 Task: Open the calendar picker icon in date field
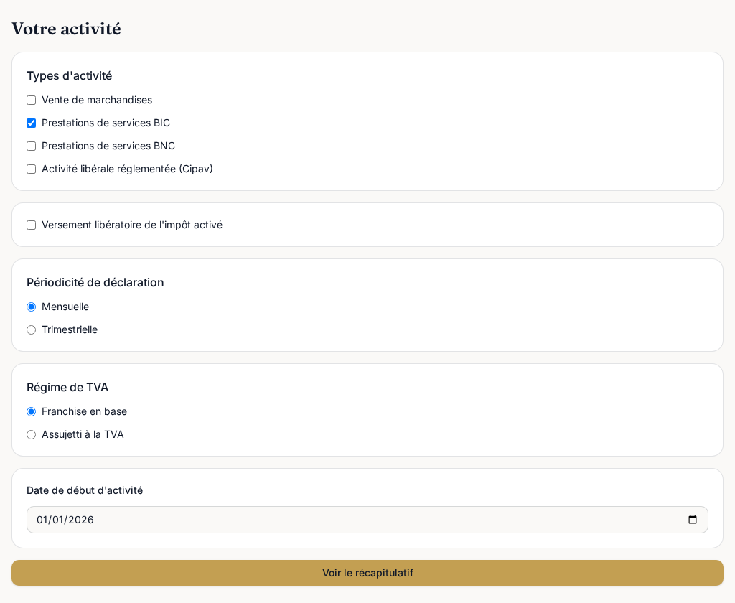693,520
